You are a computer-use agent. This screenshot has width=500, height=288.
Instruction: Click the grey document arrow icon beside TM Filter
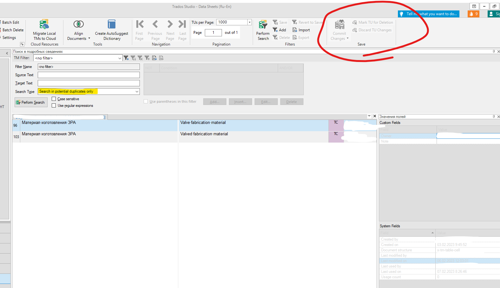[x=161, y=58]
